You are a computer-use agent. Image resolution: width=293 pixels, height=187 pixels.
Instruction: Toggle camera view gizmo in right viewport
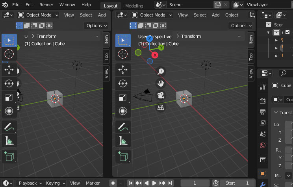point(161,95)
